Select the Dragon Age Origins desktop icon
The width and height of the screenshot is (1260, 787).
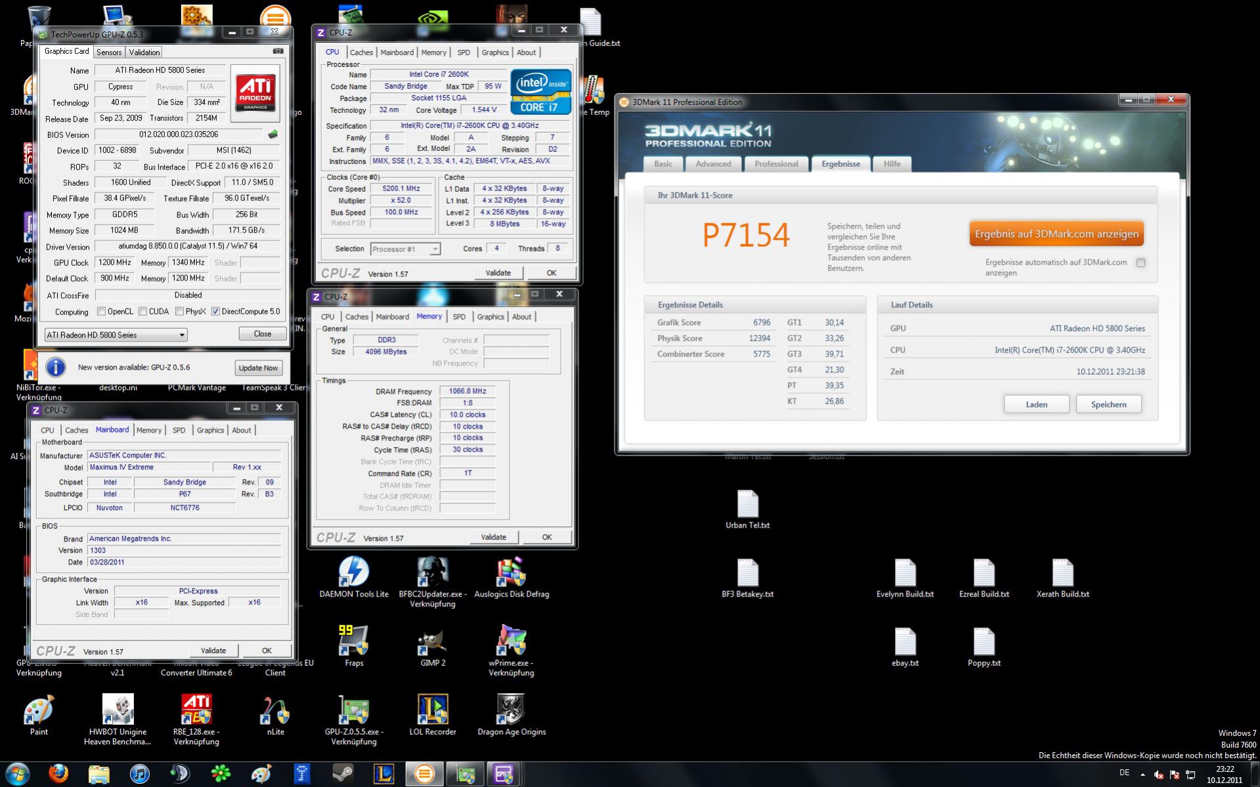pos(511,710)
